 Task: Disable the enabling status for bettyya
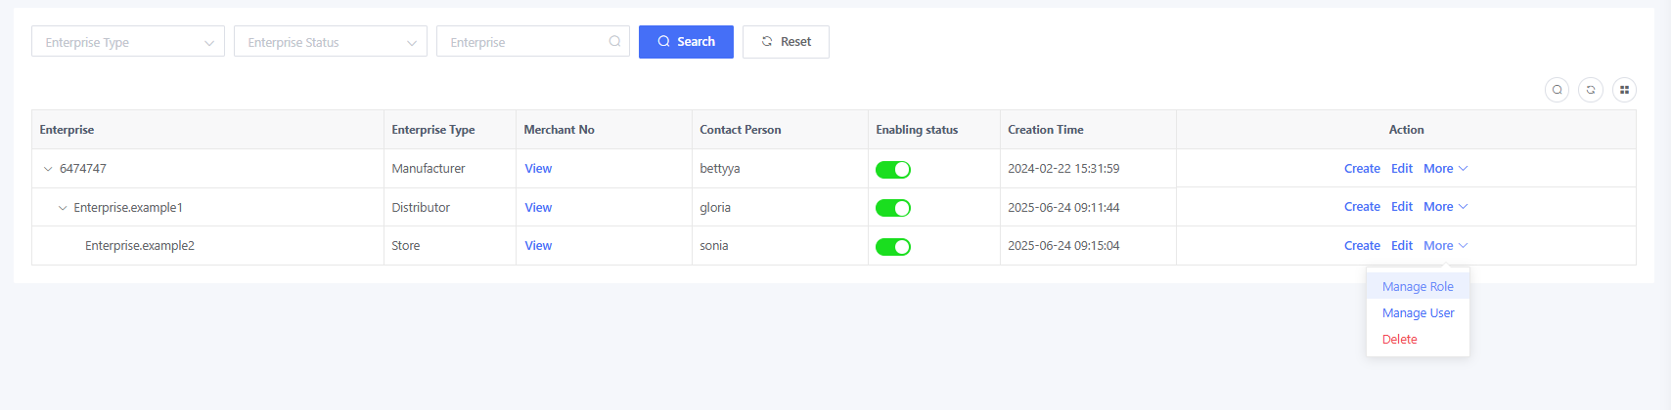click(892, 170)
